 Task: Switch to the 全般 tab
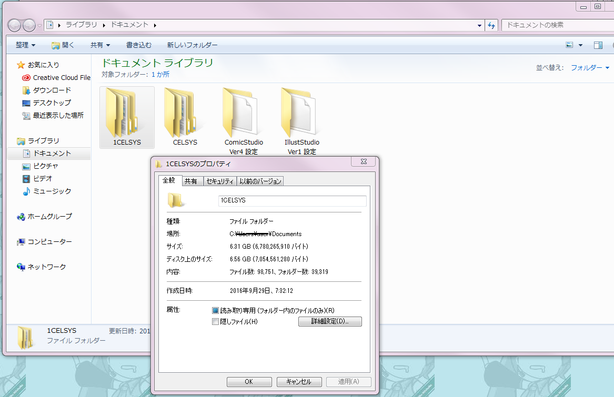pyautogui.click(x=169, y=180)
